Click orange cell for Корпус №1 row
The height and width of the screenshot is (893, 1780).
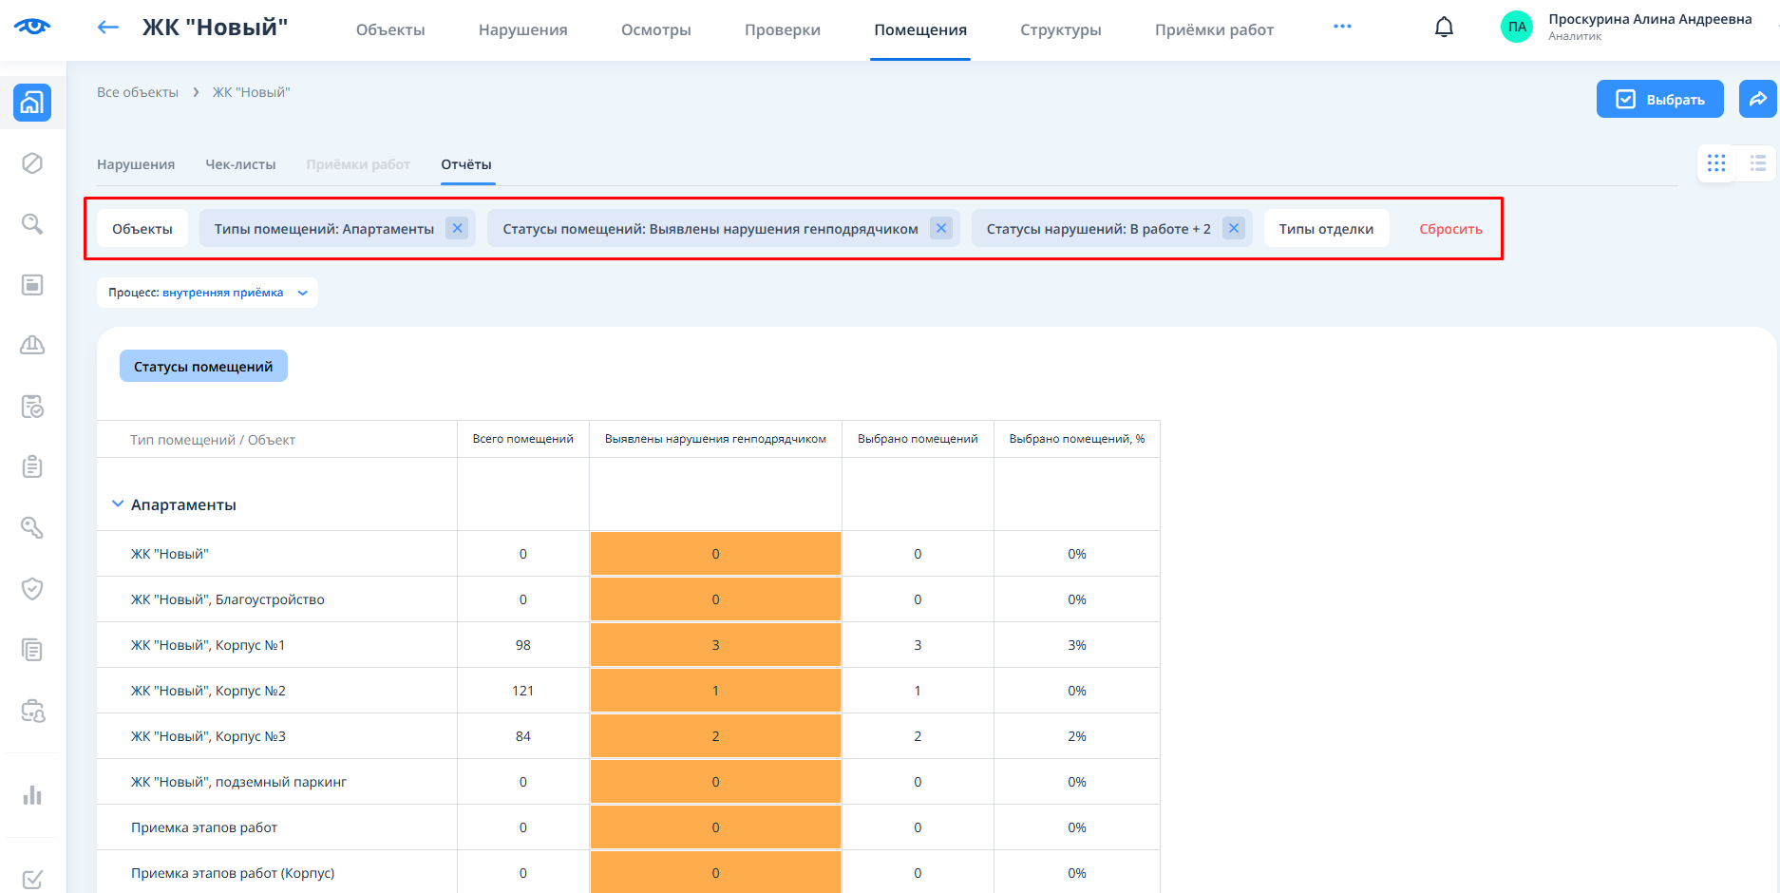pos(715,645)
